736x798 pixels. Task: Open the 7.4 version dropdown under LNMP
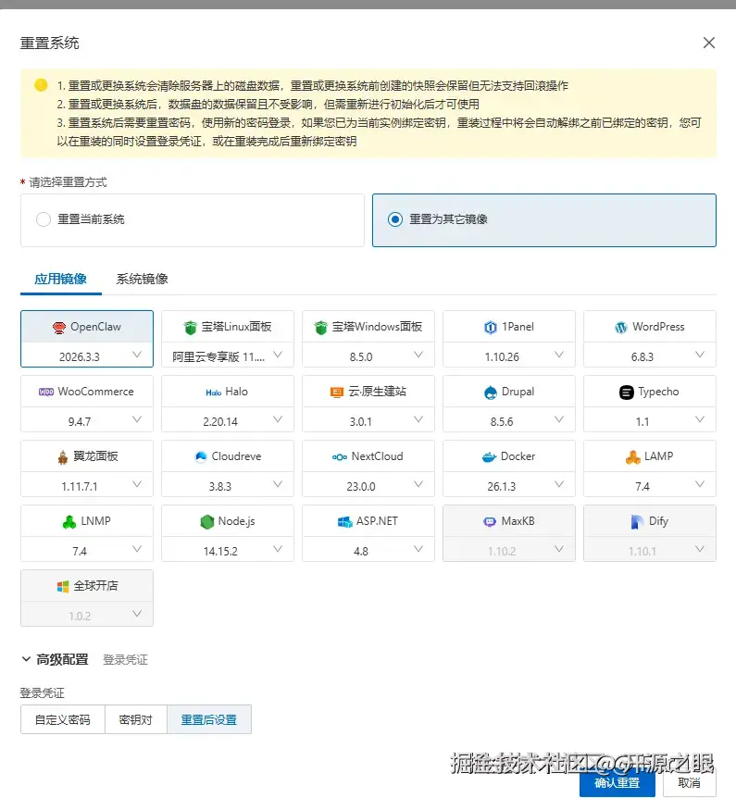[x=86, y=549]
